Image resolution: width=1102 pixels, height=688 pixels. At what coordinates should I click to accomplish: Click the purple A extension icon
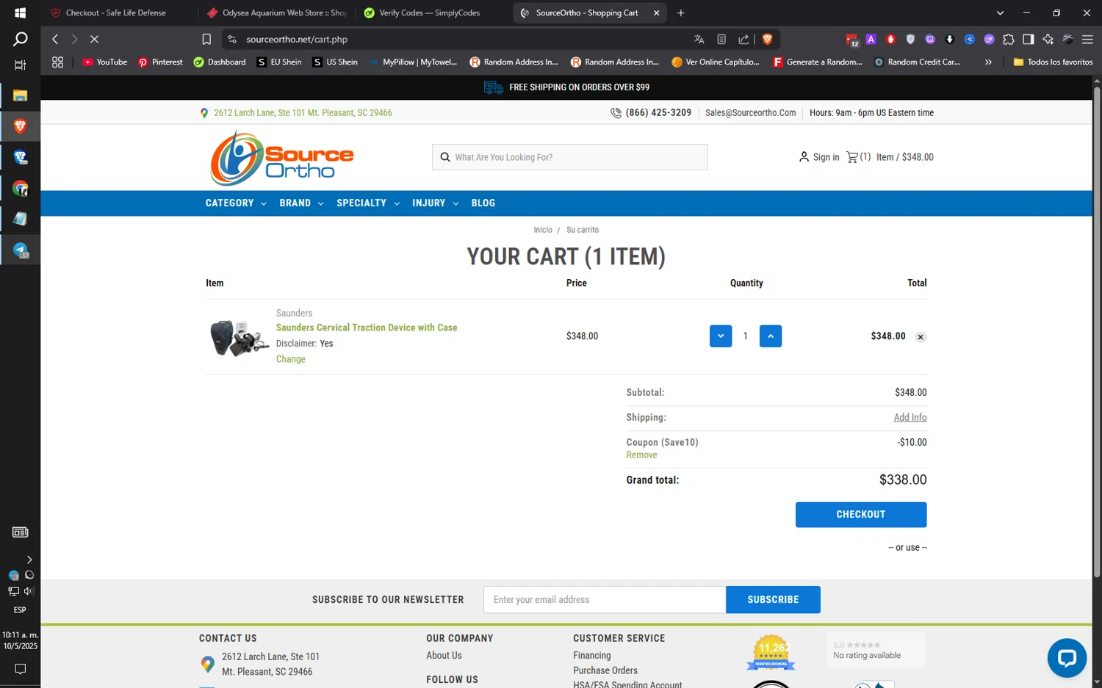871,39
